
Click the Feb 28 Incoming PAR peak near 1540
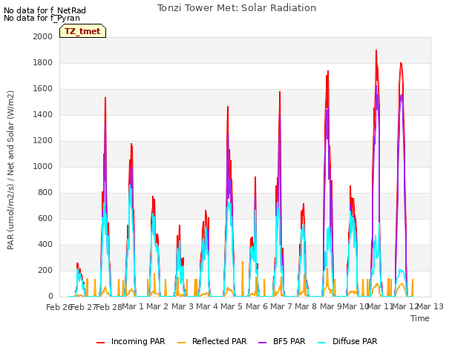coord(105,98)
